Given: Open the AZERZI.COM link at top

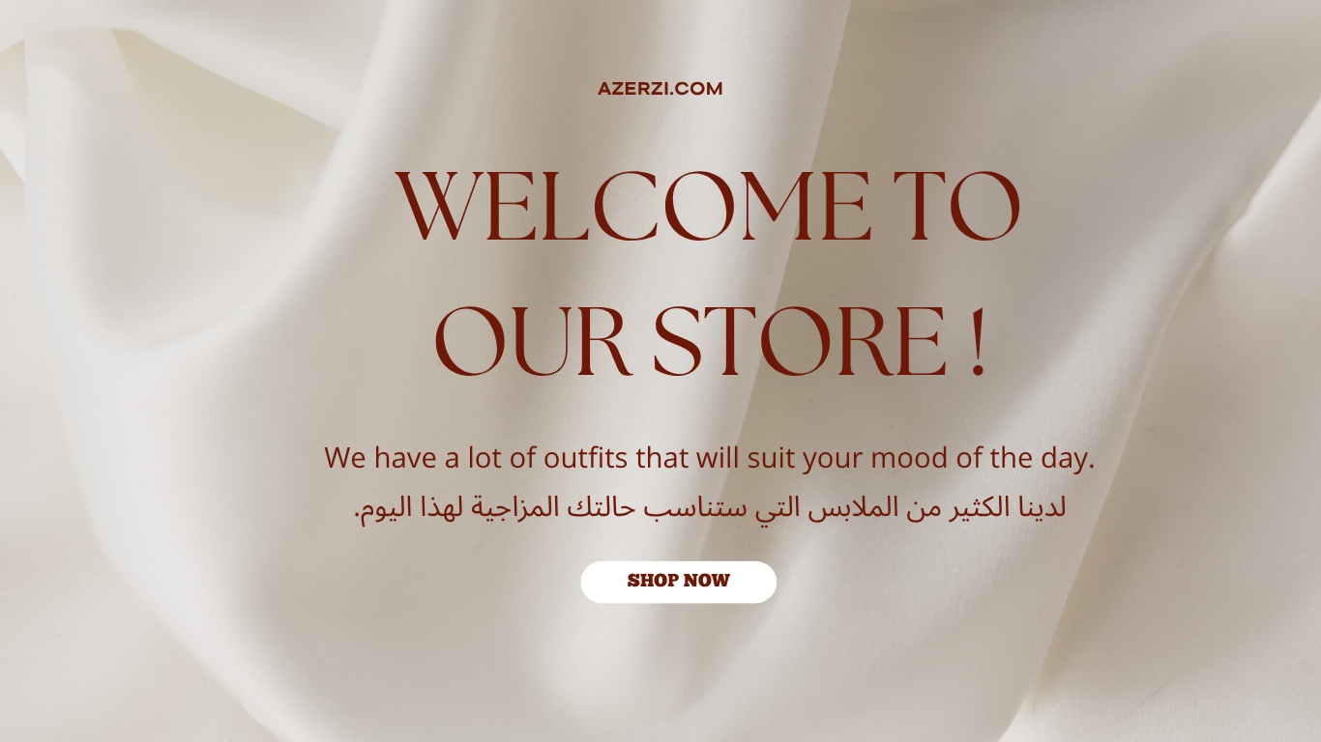Looking at the screenshot, I should point(660,89).
